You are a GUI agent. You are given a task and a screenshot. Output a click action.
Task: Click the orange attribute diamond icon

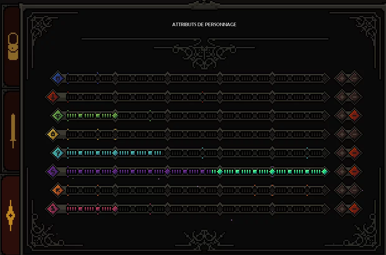click(x=58, y=190)
